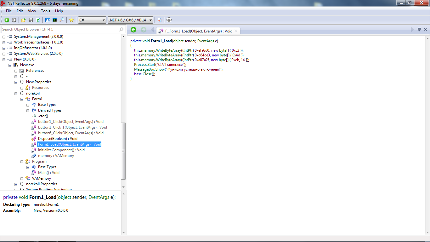Image resolution: width=430 pixels, height=242 pixels.
Task: Open the View menu
Action: click(32, 11)
